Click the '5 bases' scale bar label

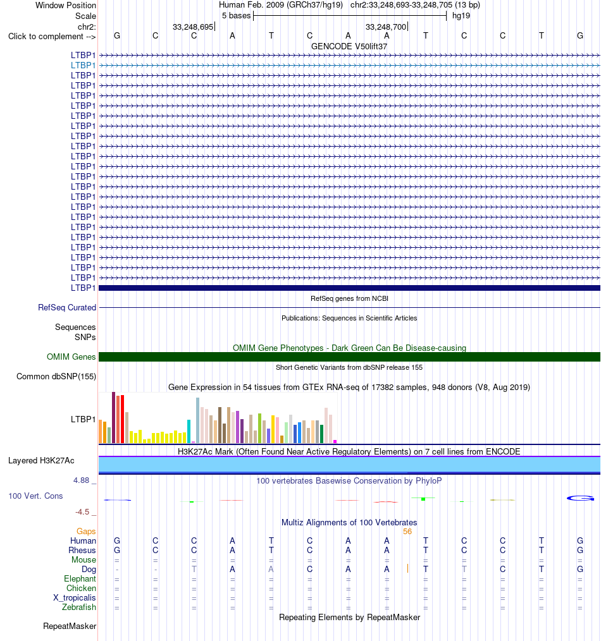[236, 16]
